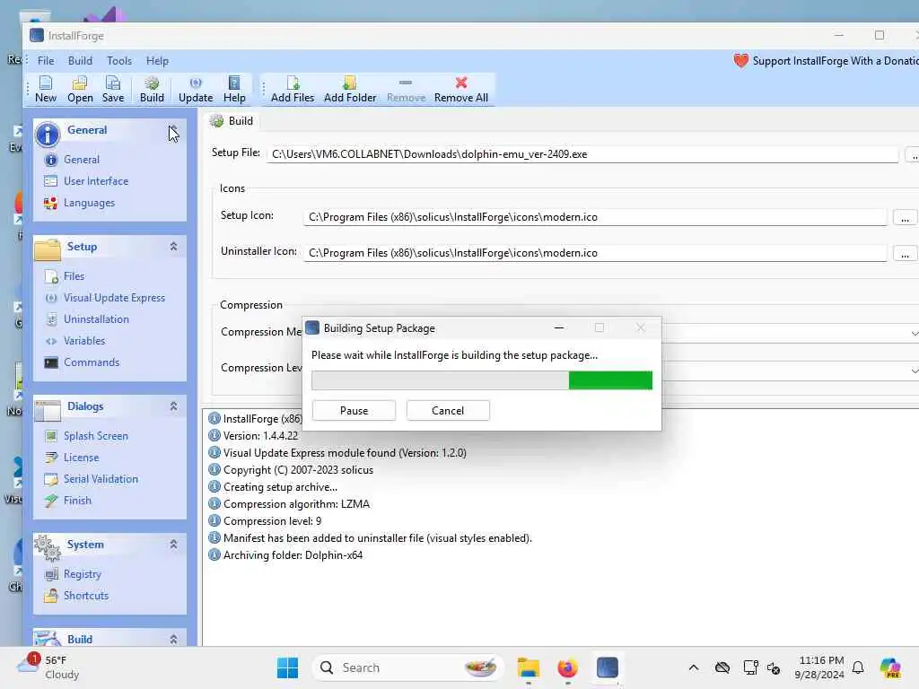The height and width of the screenshot is (689, 919).
Task: Select Files under the Setup section
Action: (74, 276)
